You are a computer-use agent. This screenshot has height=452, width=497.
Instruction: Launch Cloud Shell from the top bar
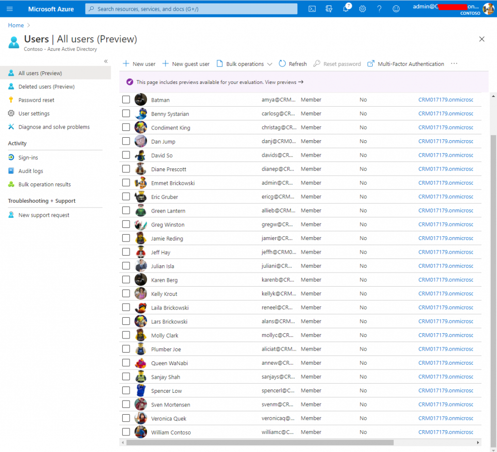coord(312,9)
